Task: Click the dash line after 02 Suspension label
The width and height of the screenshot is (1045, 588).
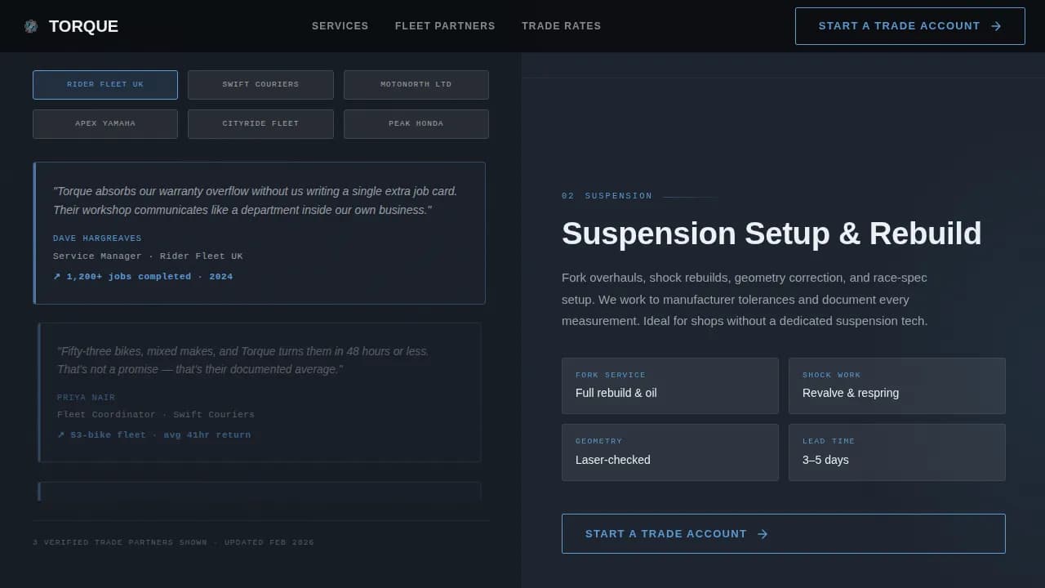Action: 690,195
